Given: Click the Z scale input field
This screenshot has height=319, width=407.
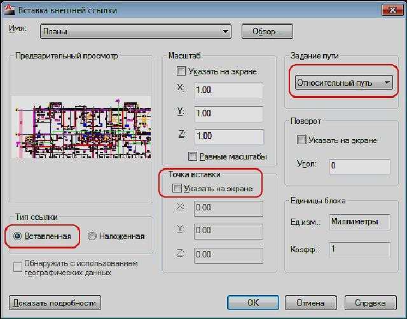Looking at the screenshot, I should pos(229,137).
